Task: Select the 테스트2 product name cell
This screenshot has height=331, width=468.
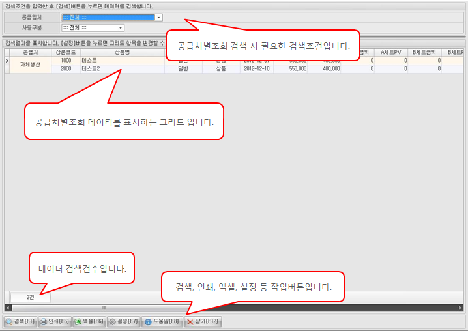Action: coord(123,68)
